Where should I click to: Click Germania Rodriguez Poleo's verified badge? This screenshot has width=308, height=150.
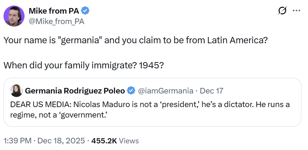point(131,91)
